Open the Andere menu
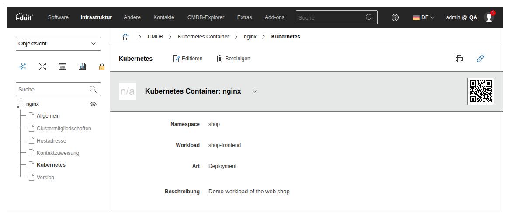Screen dimensions: 510x220 132,17
